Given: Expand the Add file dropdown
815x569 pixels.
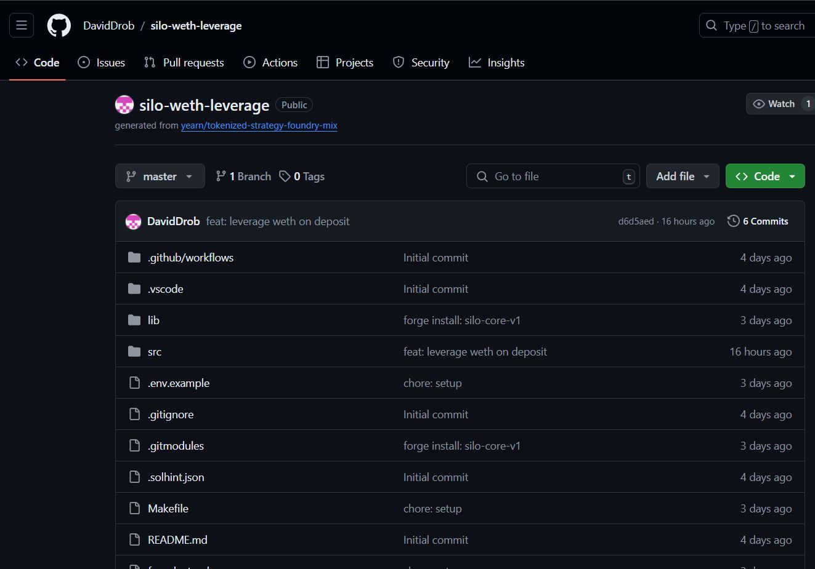Looking at the screenshot, I should (x=683, y=176).
